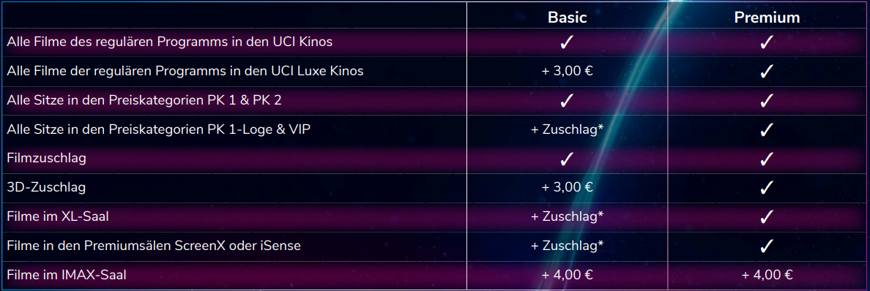Click the Basic checkmark for UCI Kinos row

click(x=567, y=42)
